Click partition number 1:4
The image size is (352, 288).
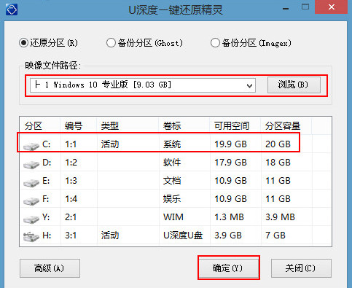tap(71, 199)
